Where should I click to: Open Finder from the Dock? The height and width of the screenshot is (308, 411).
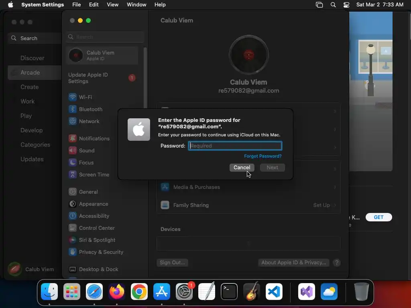pyautogui.click(x=49, y=292)
